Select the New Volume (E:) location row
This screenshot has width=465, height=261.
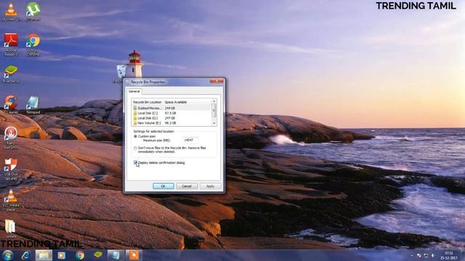tap(171, 123)
